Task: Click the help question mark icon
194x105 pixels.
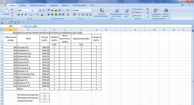Action: 182,5
